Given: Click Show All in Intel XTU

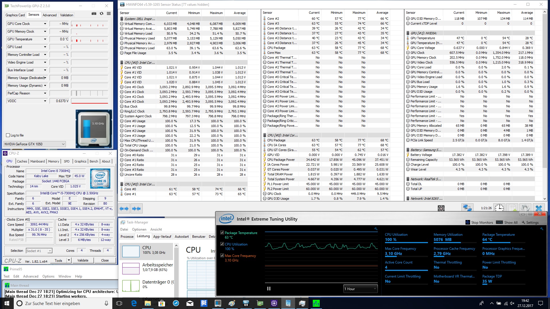Looking at the screenshot, I should [507, 222].
